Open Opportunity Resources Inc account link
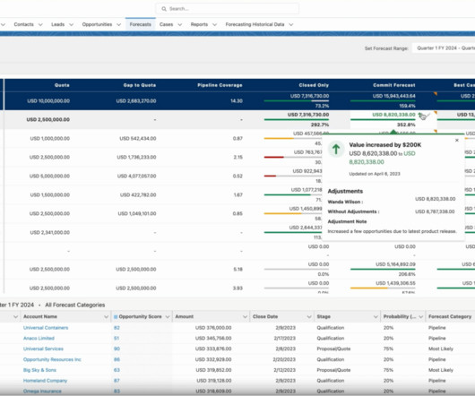The width and height of the screenshot is (475, 396). [x=52, y=359]
